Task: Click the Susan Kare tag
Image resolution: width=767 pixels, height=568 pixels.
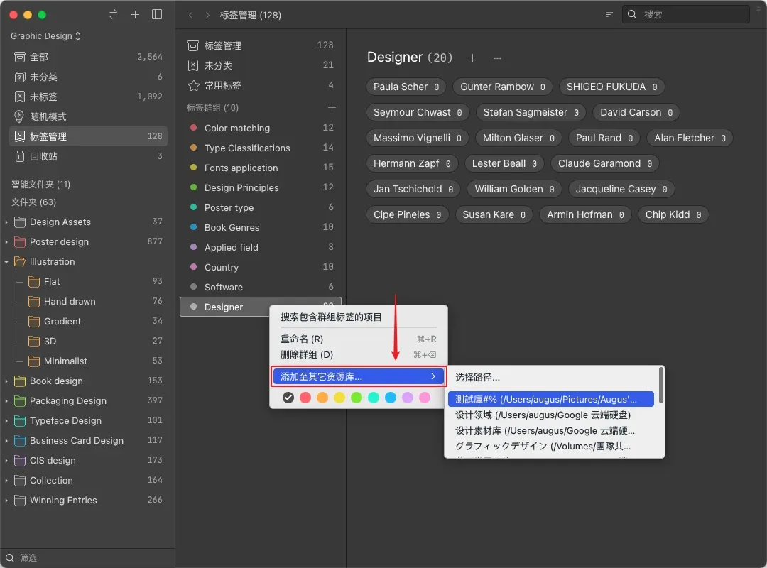Action: [x=494, y=214]
